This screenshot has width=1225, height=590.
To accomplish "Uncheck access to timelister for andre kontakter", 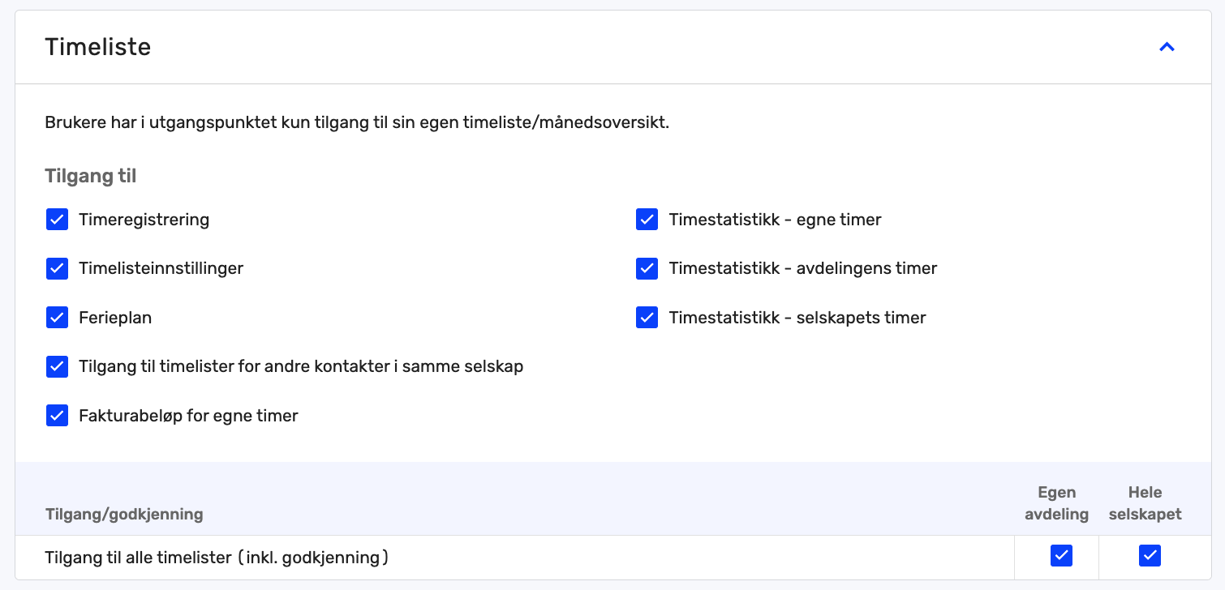I will click(57, 366).
